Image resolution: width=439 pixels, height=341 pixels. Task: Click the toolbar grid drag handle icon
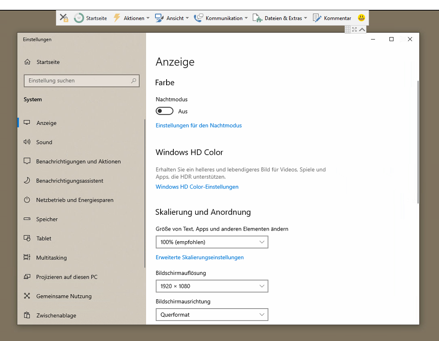pyautogui.click(x=348, y=29)
